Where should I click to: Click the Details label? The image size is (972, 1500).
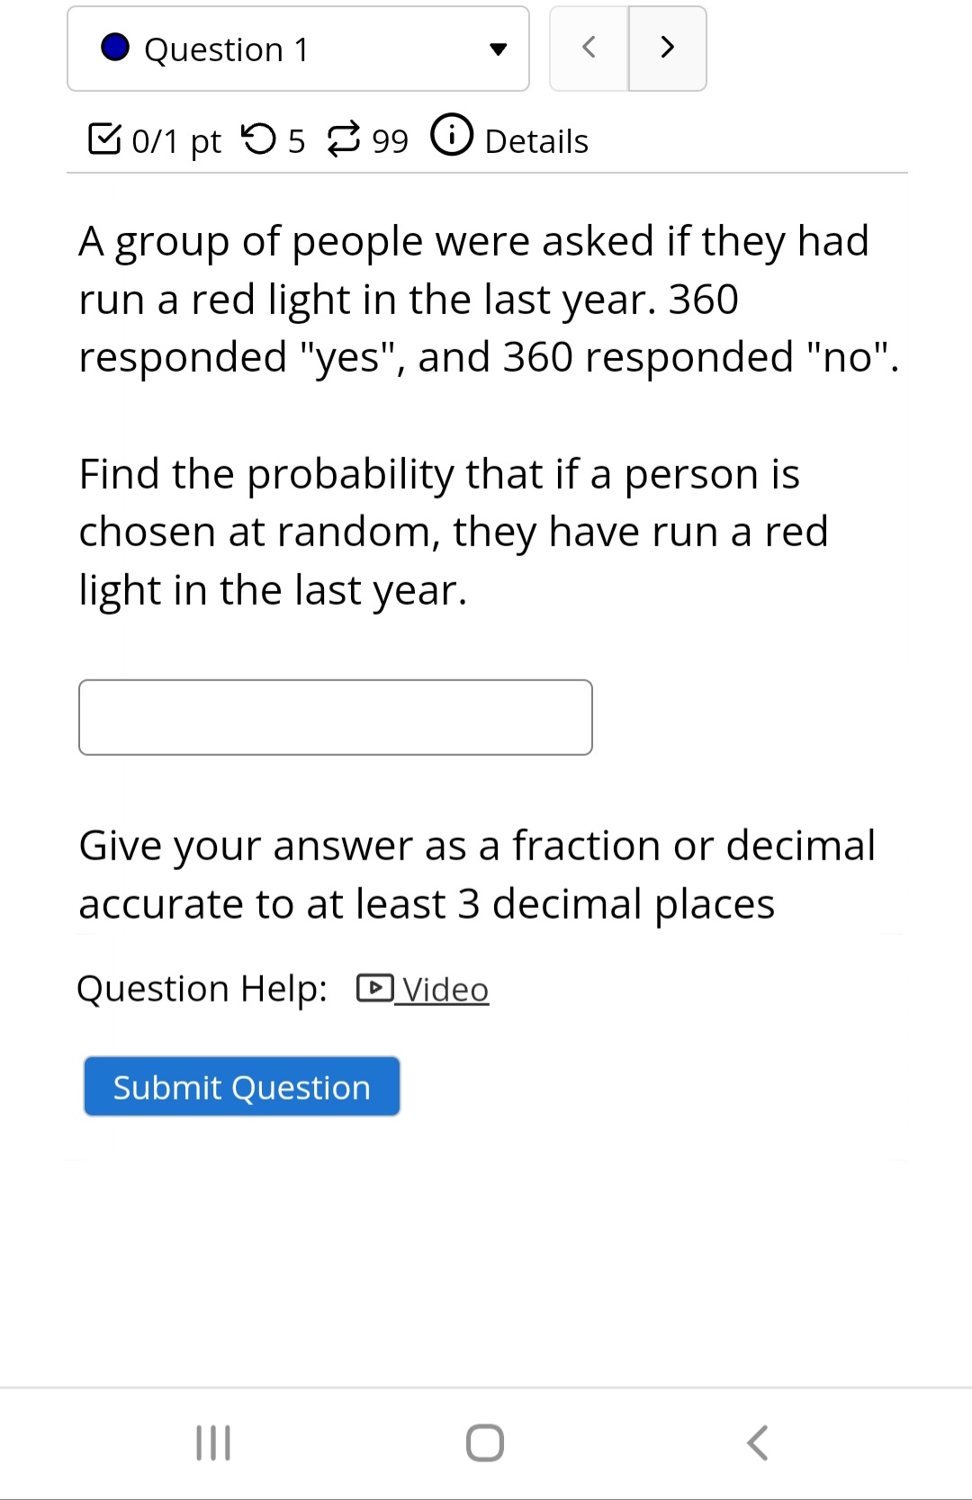tap(535, 140)
